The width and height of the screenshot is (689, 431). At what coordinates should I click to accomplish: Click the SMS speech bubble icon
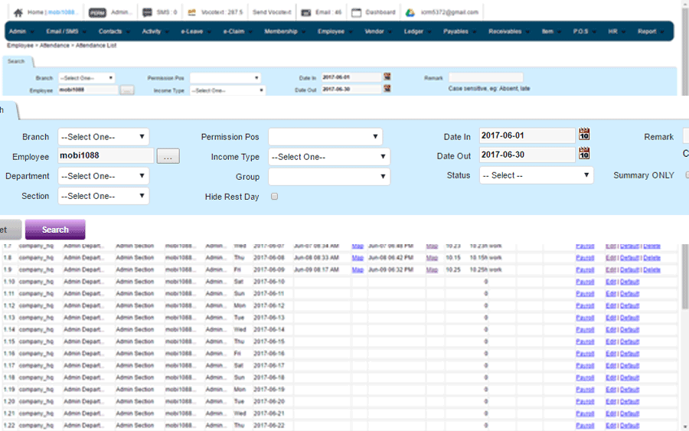[x=147, y=13]
